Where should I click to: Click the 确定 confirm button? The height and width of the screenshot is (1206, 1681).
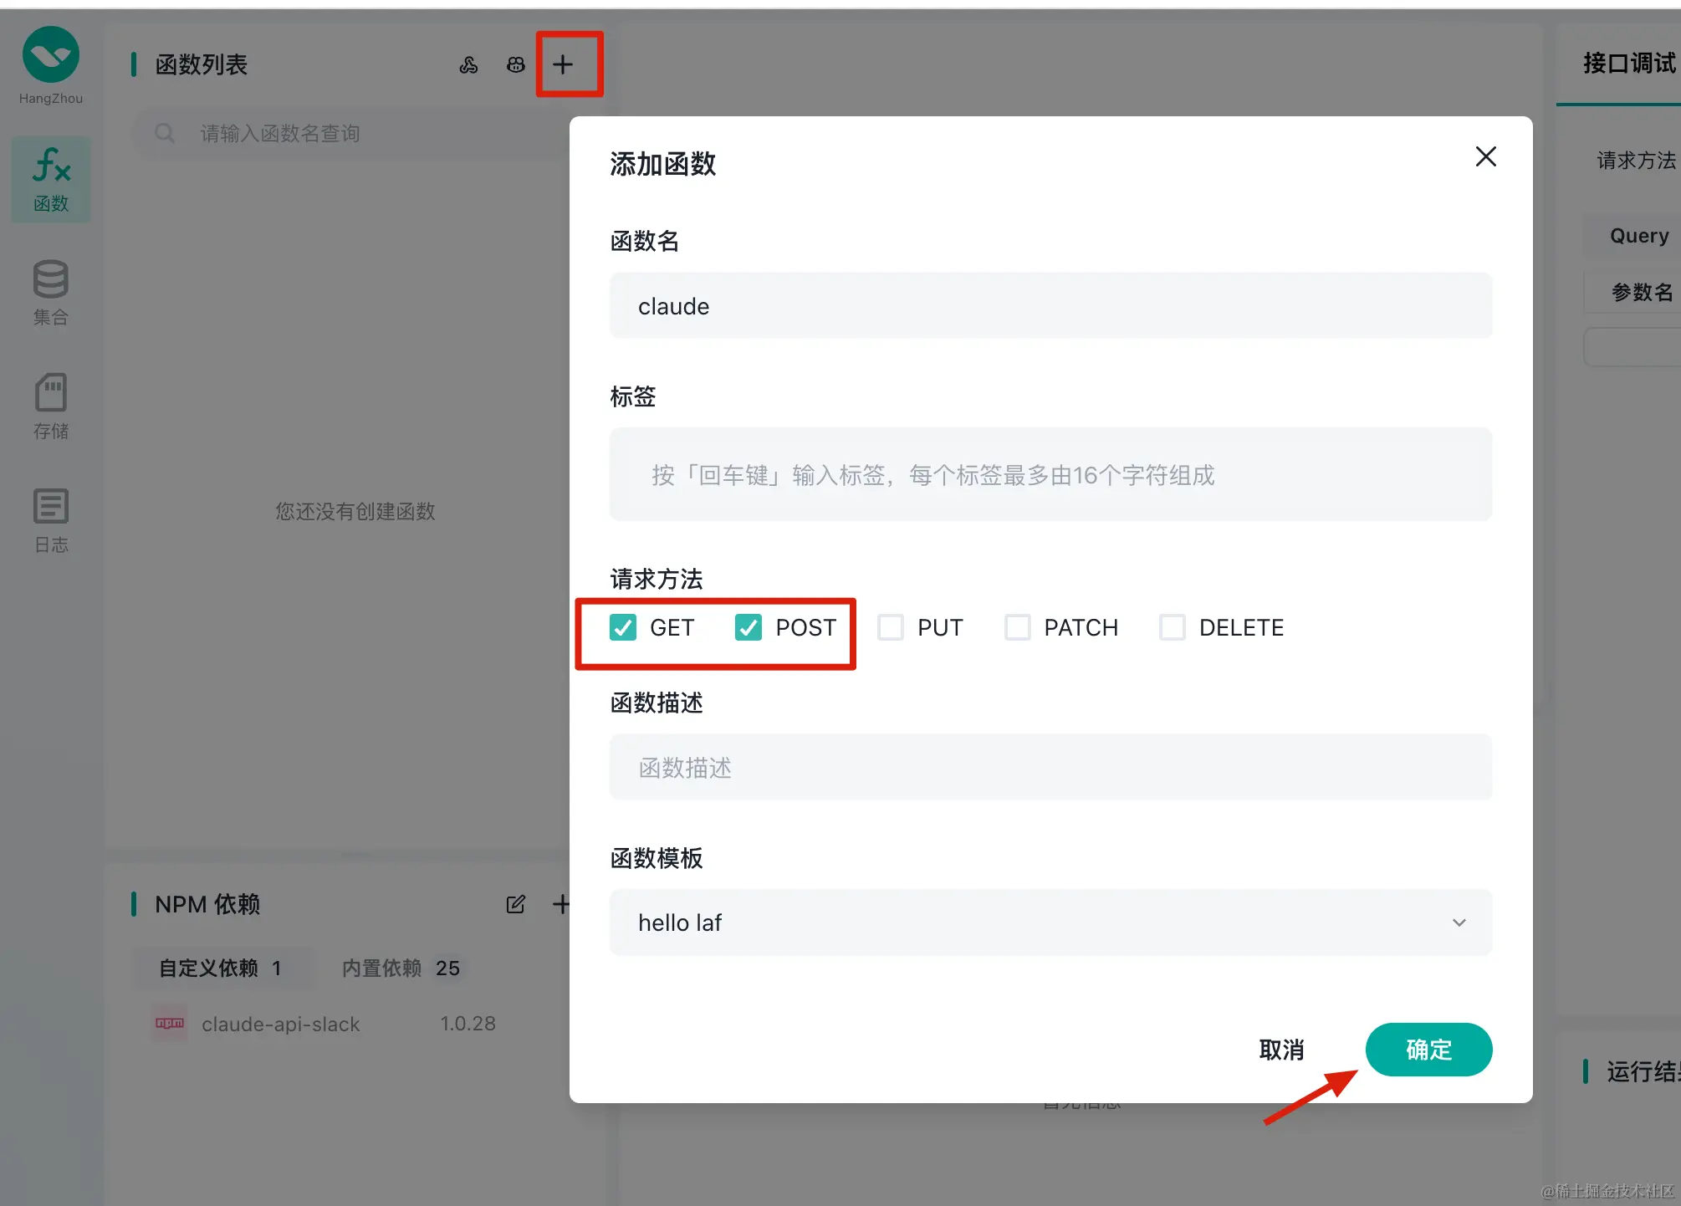point(1428,1050)
